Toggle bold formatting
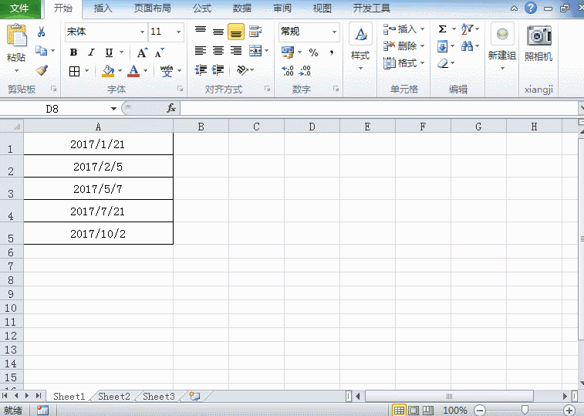This screenshot has height=416, width=584. (x=74, y=52)
